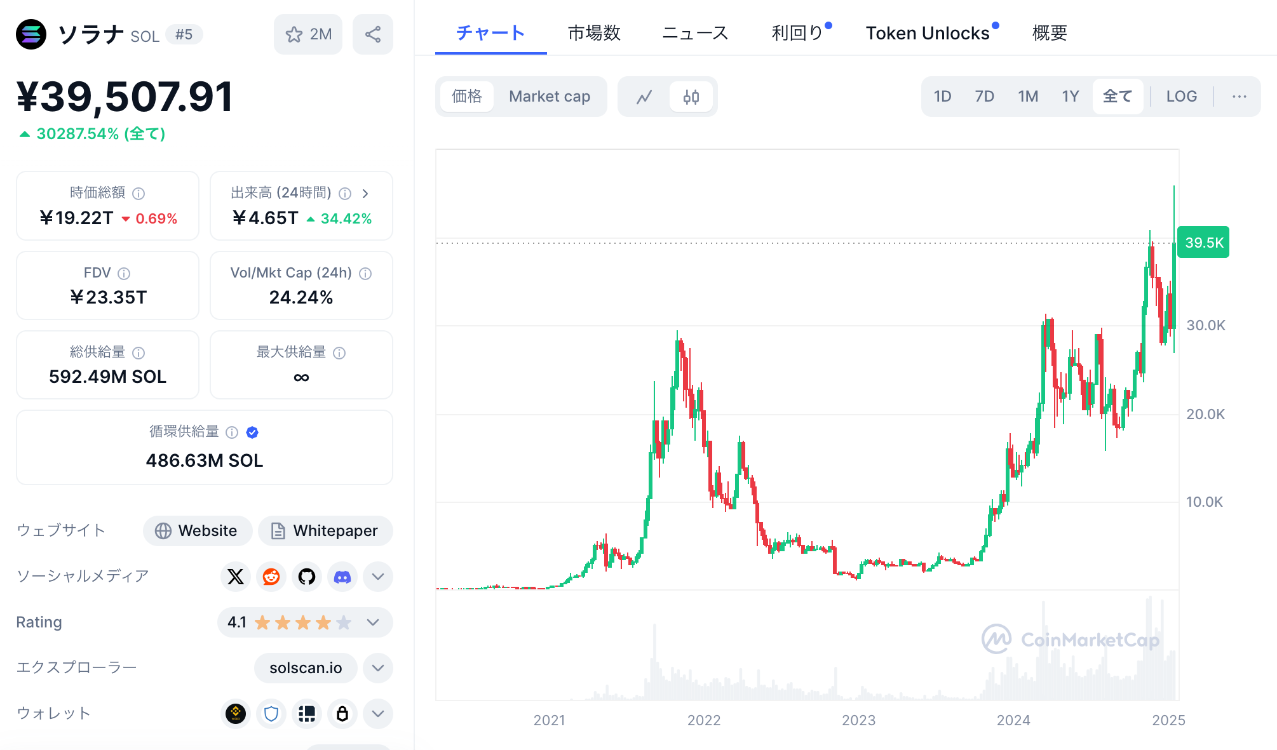This screenshot has height=750, width=1277.
Task: Open the X (Twitter) social link
Action: [236, 577]
